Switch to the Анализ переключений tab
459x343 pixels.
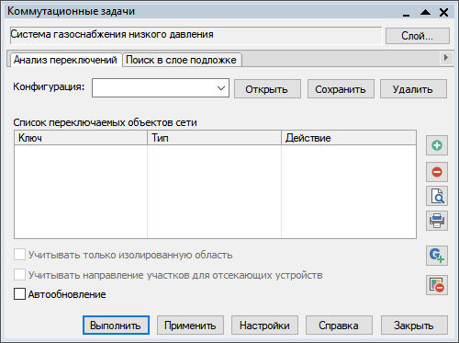pyautogui.click(x=65, y=60)
